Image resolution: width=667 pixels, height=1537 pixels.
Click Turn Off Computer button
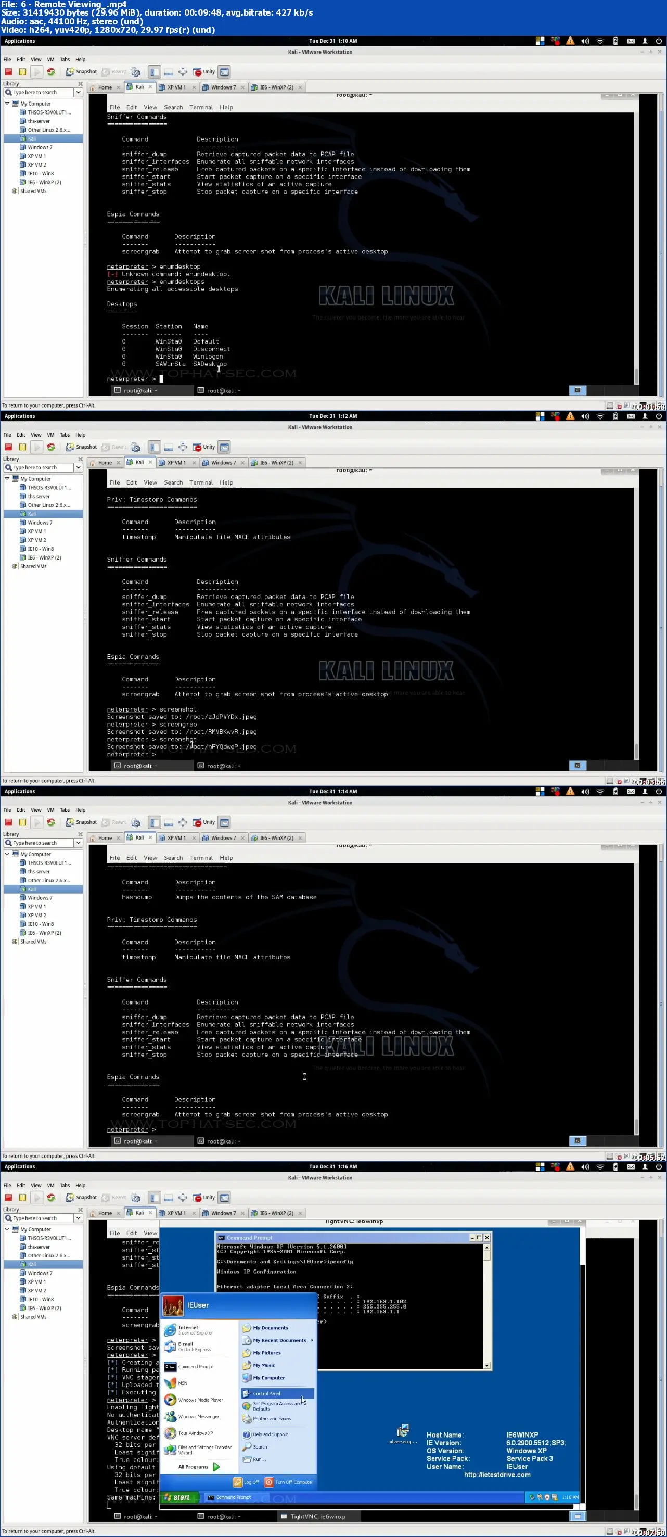(x=289, y=1483)
